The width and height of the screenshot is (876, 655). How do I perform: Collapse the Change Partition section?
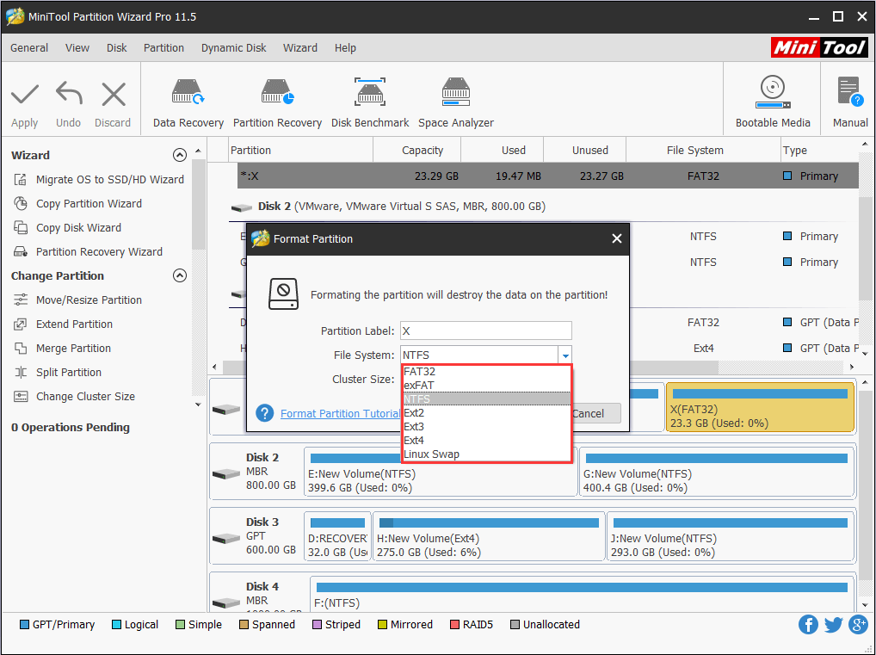click(179, 275)
